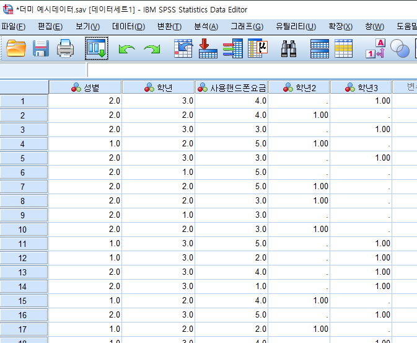Click Go to case icon
The image size is (417, 343).
[x=183, y=48]
